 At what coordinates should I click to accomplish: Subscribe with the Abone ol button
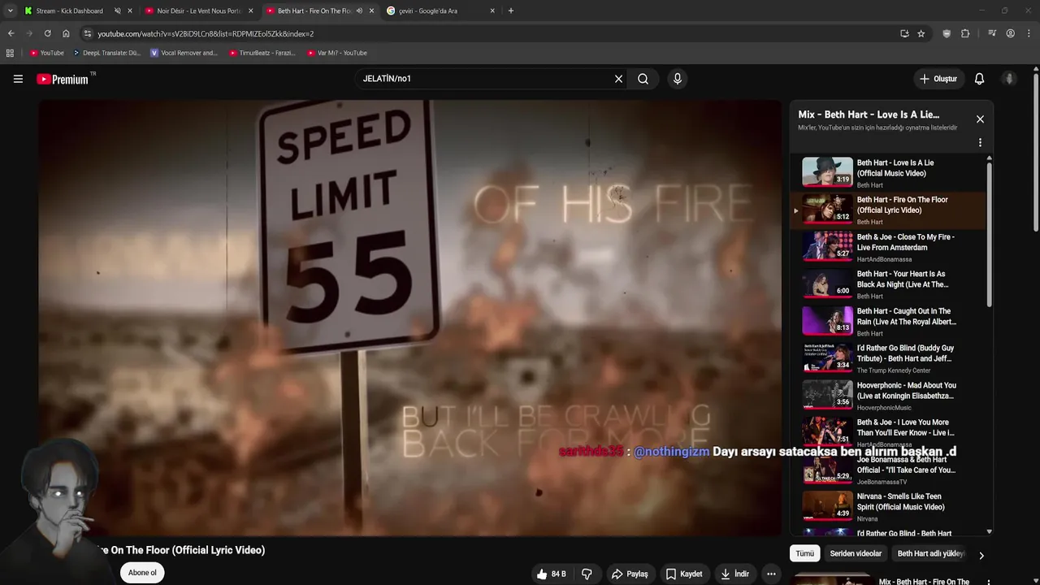coord(142,573)
